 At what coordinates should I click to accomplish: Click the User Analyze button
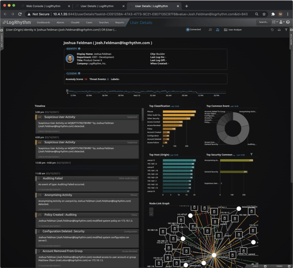[x=233, y=30]
